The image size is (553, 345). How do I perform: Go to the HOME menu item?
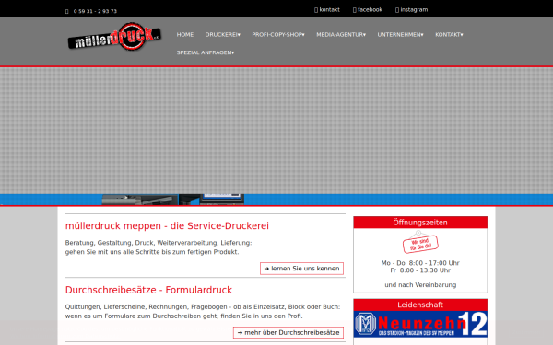(x=185, y=35)
